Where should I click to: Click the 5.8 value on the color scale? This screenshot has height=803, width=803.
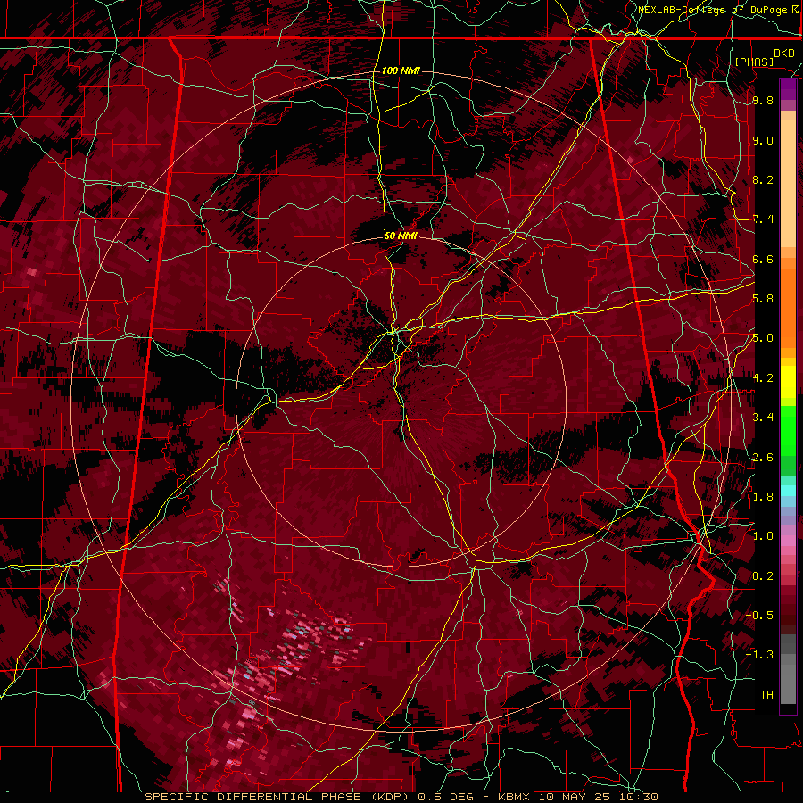[763, 299]
